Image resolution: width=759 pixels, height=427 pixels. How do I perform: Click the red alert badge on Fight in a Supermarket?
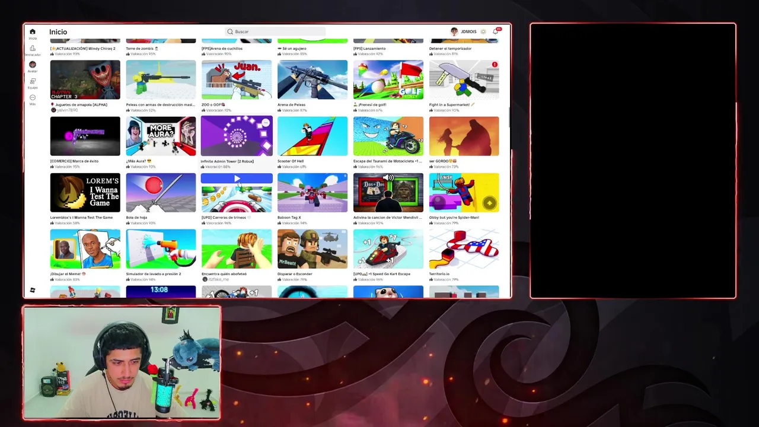point(495,65)
